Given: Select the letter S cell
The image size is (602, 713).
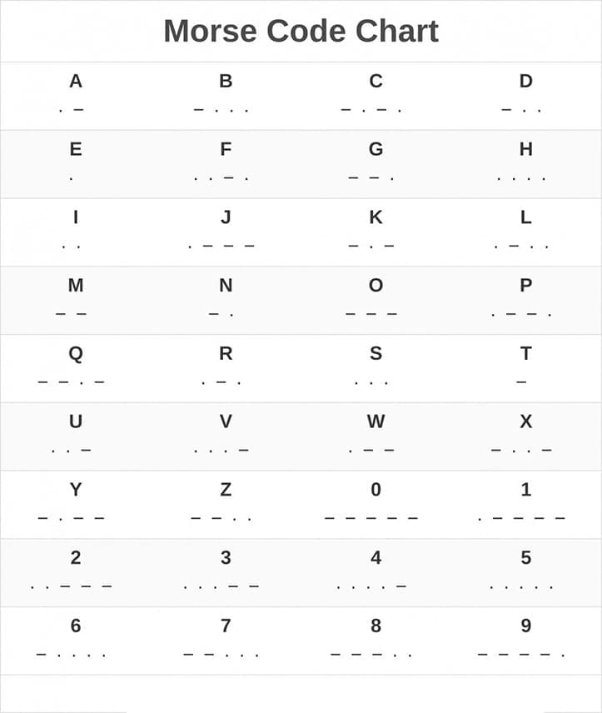Looking at the screenshot, I should tap(376, 367).
